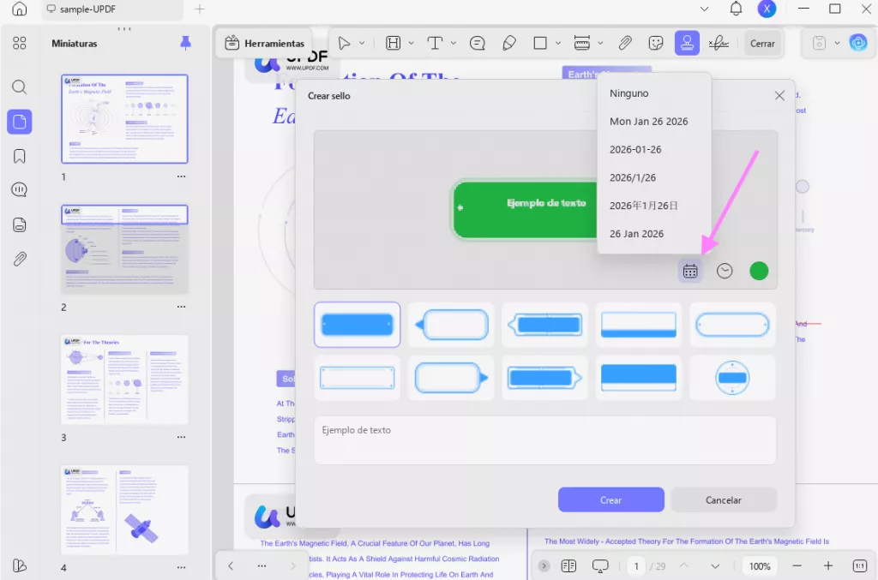Open the user account avatar

click(x=767, y=9)
